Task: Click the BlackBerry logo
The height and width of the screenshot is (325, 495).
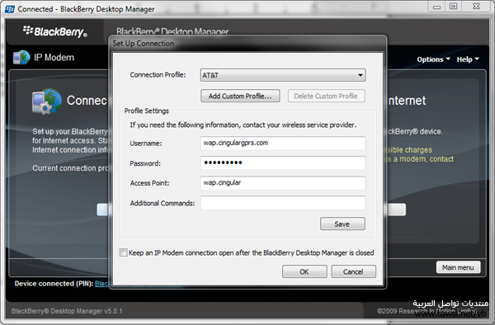Action: [x=55, y=31]
